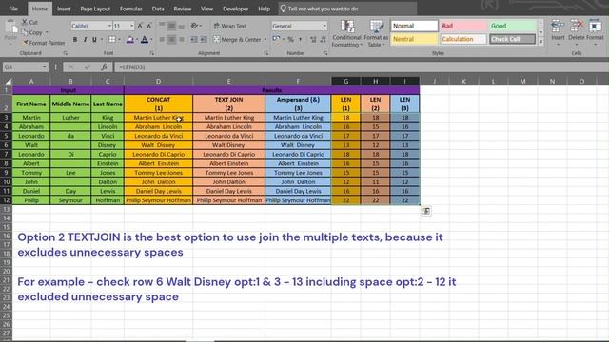The width and height of the screenshot is (609, 342).
Task: Open Merge & Center dropdown arrow
Action: coord(265,39)
